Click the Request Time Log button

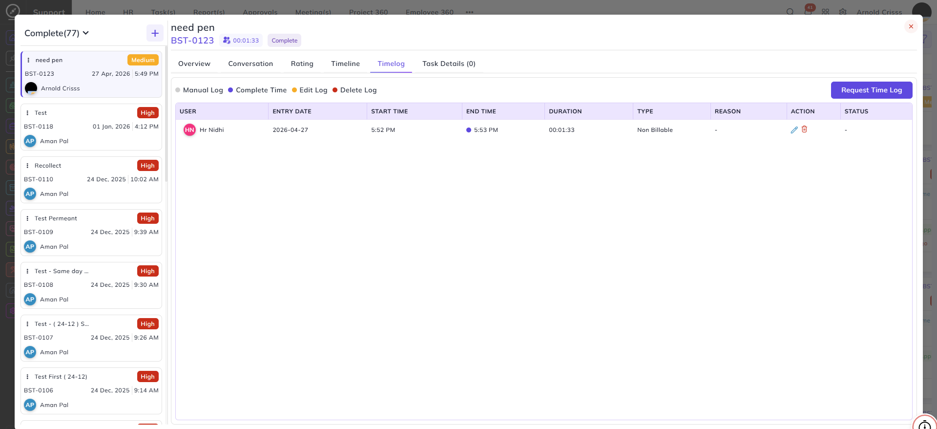872,90
